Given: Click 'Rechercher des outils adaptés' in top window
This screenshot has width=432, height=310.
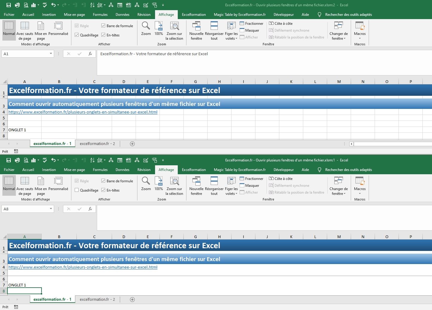Looking at the screenshot, I should point(348,15).
